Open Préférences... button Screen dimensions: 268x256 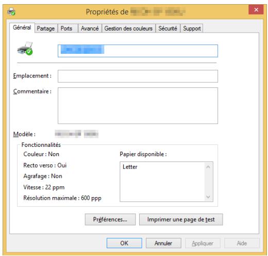[110, 219]
